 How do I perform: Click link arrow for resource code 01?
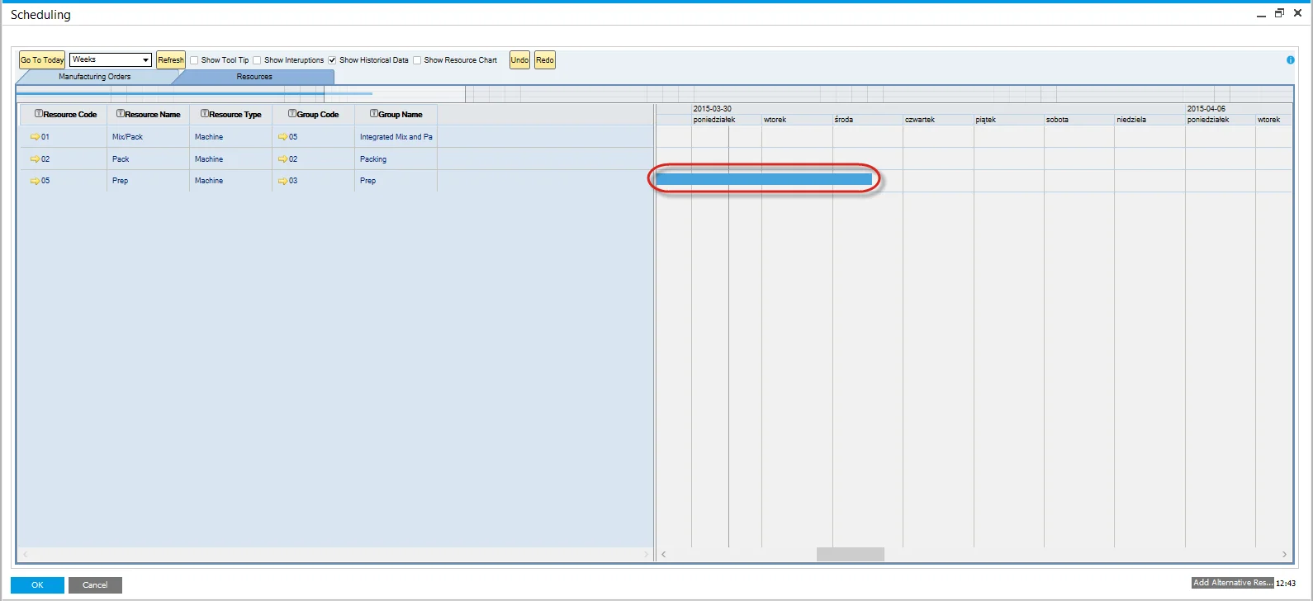tap(35, 137)
